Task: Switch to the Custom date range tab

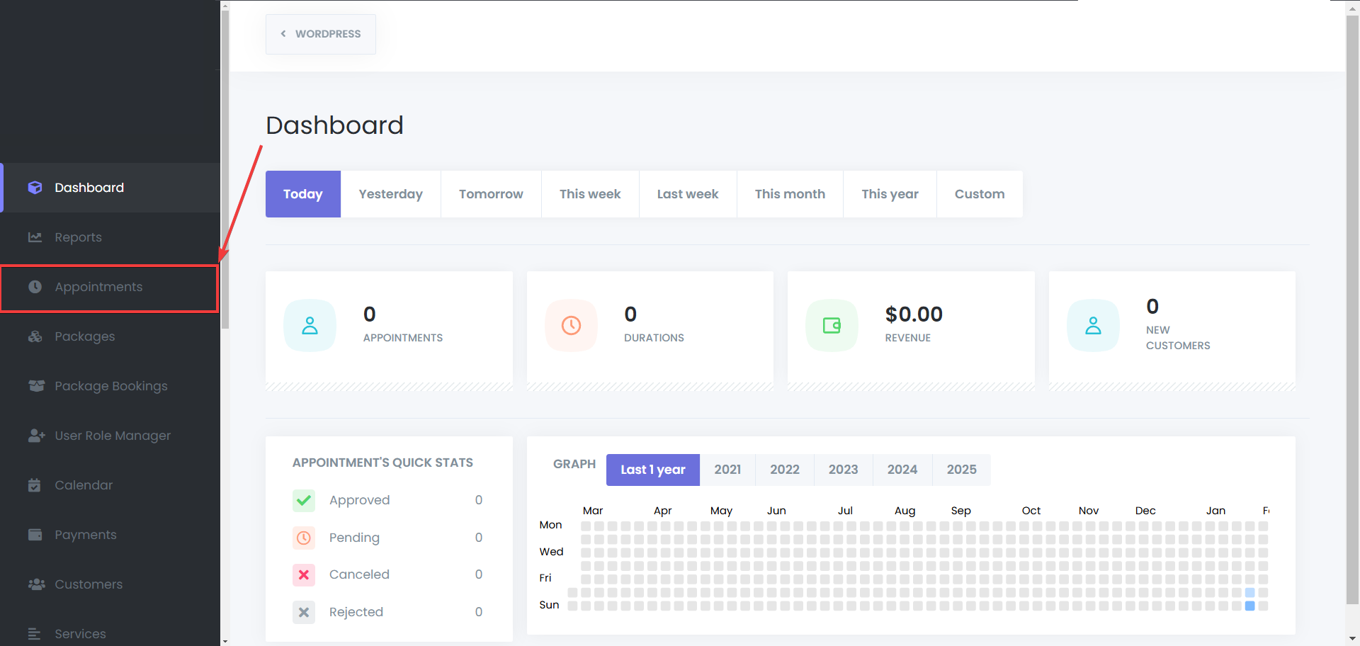Action: point(979,194)
